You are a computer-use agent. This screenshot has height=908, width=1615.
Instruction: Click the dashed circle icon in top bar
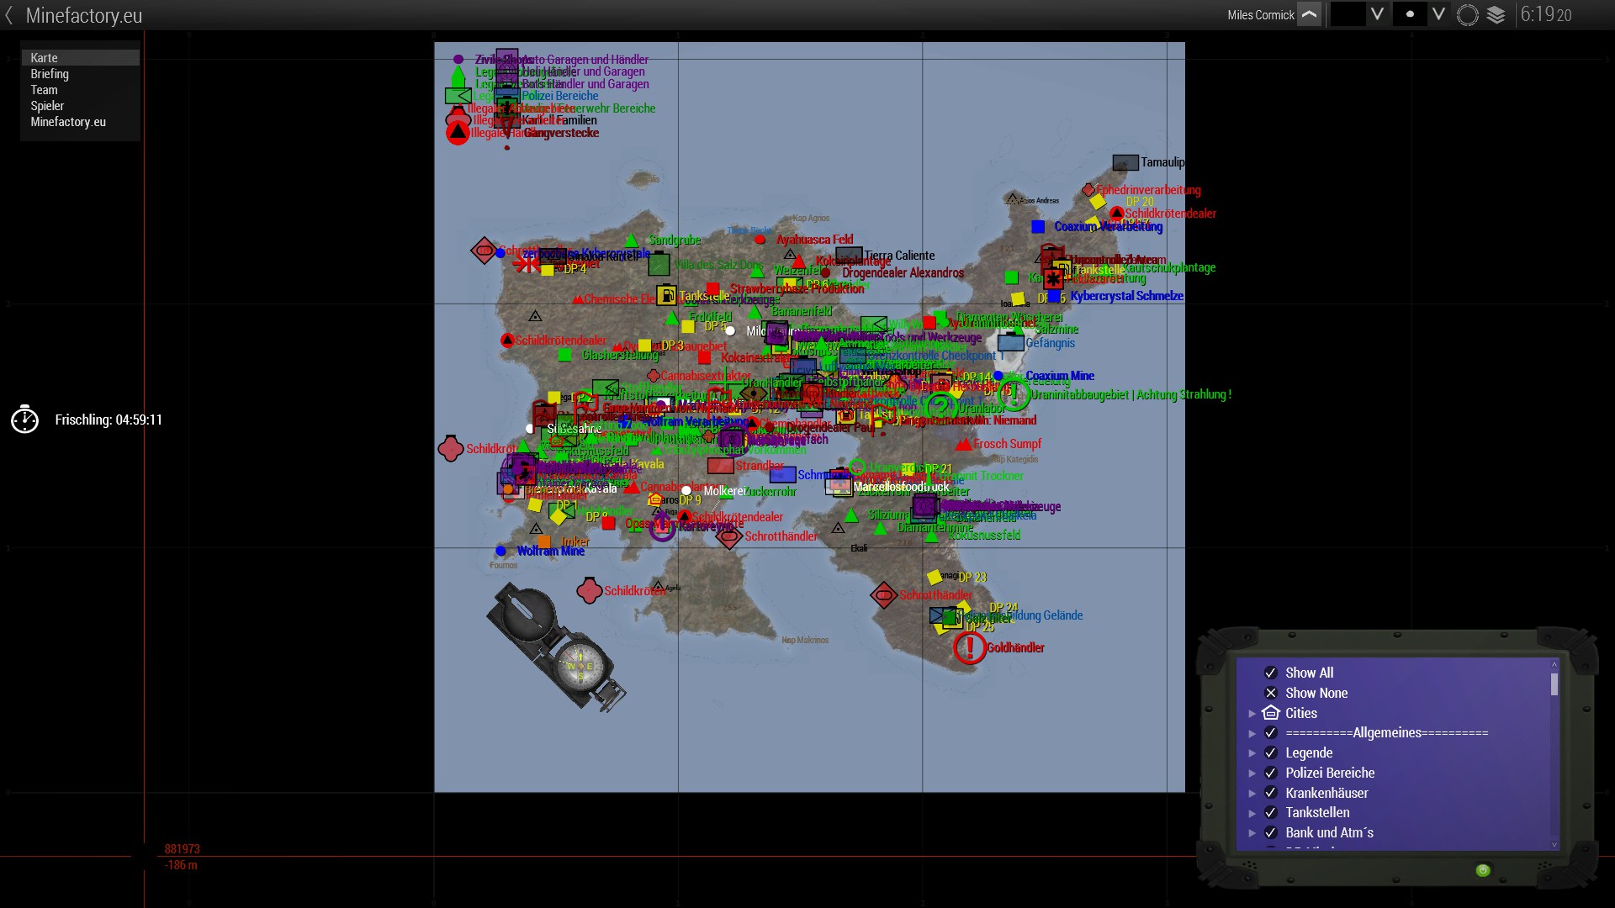click(1467, 15)
